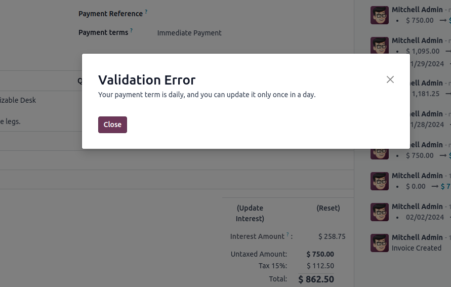Click Mitchell Admin name above Invoice Created

point(417,237)
